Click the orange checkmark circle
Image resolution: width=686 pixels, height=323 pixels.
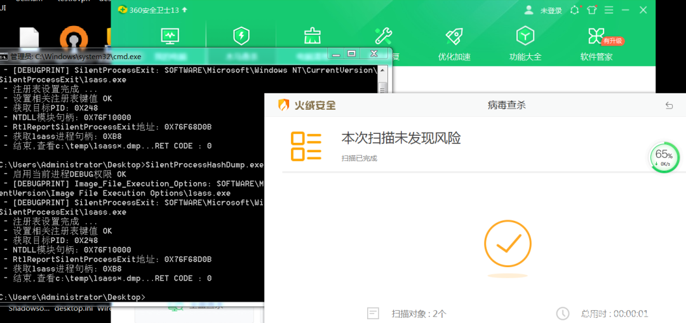[508, 244]
